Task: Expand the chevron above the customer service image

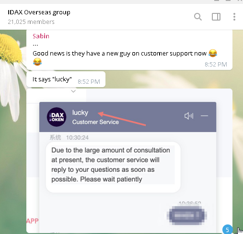Action: pyautogui.click(x=73, y=91)
